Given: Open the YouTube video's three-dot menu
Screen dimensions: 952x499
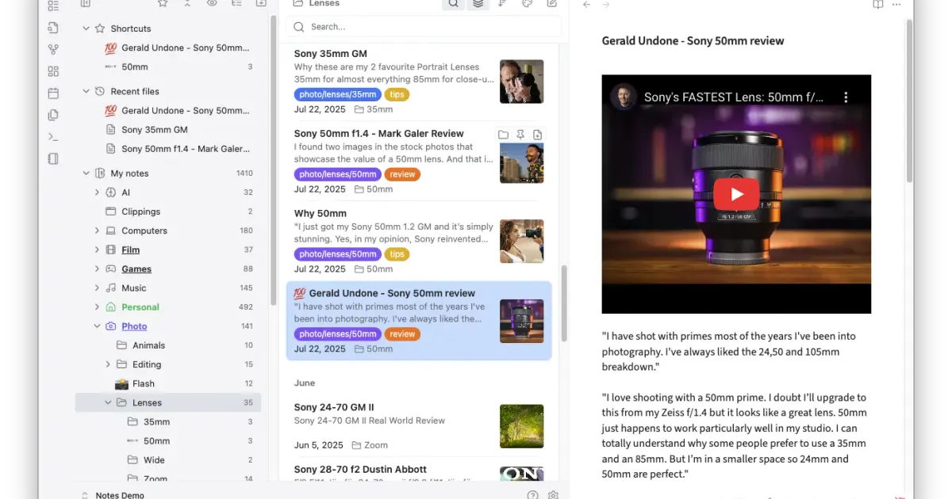Looking at the screenshot, I should (846, 97).
